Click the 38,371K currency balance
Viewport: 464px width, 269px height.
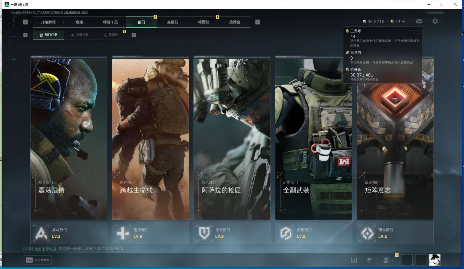coord(376,22)
